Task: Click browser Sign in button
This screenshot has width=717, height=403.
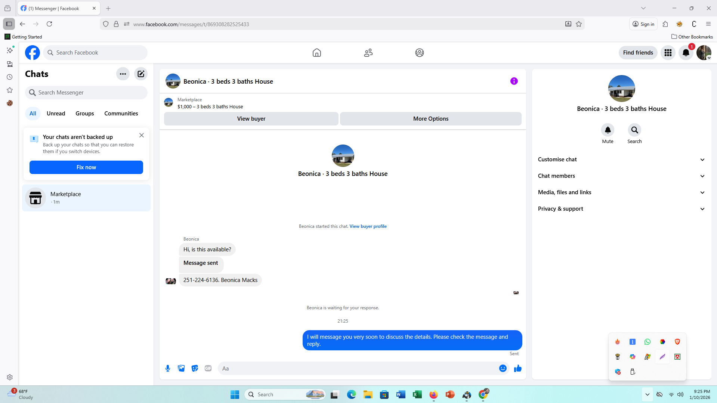Action: [x=643, y=24]
